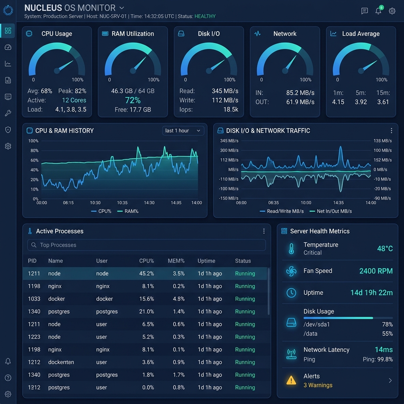Select process row with 45.2% CPU

(145, 273)
